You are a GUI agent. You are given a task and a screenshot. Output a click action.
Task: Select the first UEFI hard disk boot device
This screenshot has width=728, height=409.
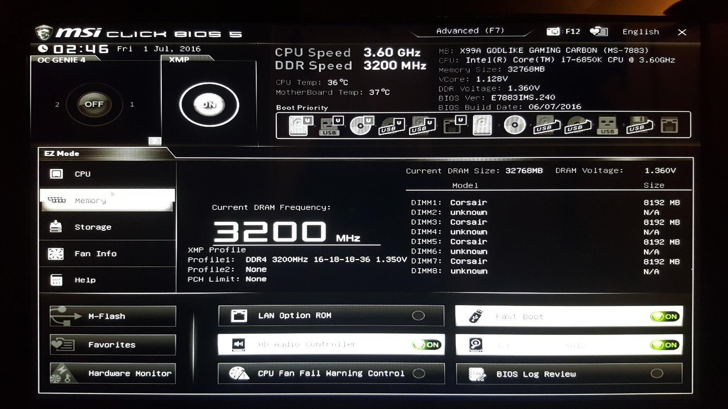click(x=300, y=125)
